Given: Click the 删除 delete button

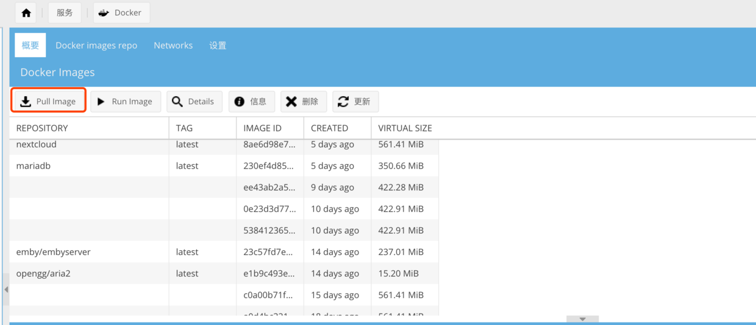Looking at the screenshot, I should coord(304,101).
